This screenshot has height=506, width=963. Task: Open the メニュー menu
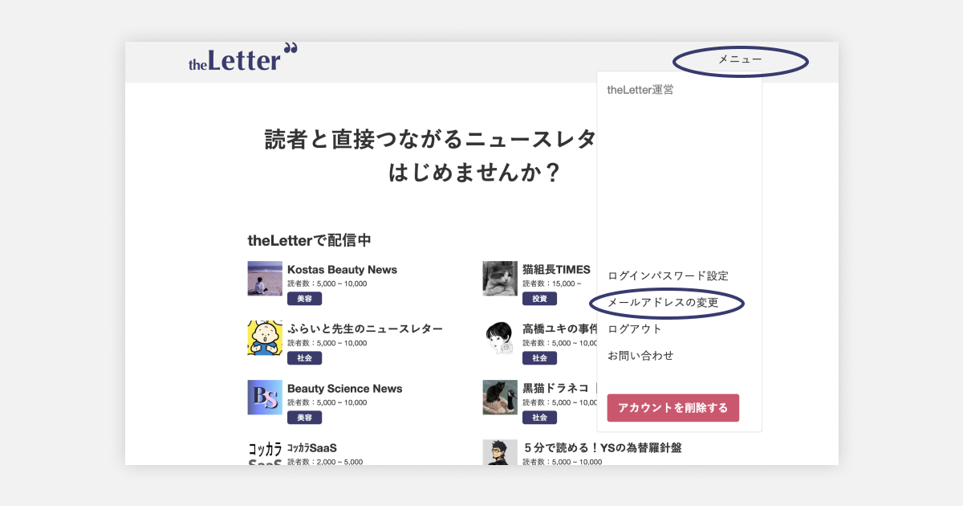[740, 59]
